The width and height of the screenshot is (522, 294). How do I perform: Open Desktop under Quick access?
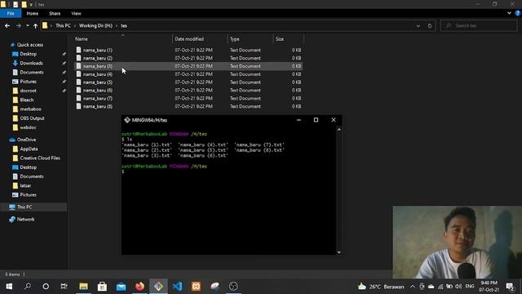(x=28, y=54)
